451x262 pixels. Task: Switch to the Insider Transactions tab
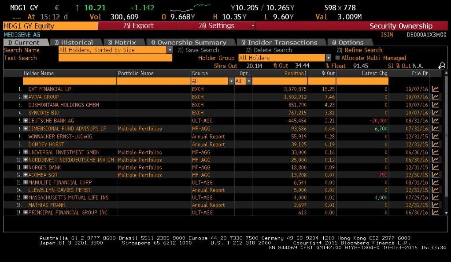(x=281, y=42)
